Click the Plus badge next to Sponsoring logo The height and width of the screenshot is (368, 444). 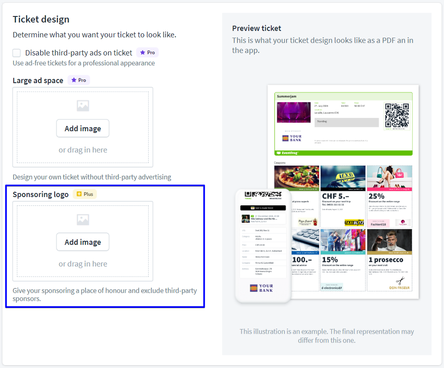pyautogui.click(x=85, y=194)
